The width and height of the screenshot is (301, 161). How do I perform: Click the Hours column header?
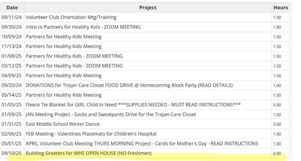click(281, 8)
